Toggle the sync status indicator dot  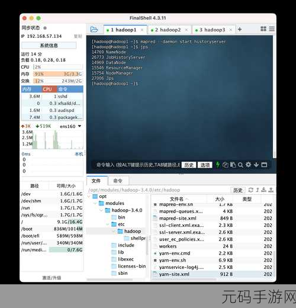click(45, 28)
